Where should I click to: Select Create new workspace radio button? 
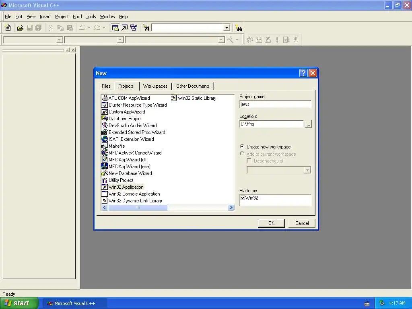pyautogui.click(x=242, y=146)
